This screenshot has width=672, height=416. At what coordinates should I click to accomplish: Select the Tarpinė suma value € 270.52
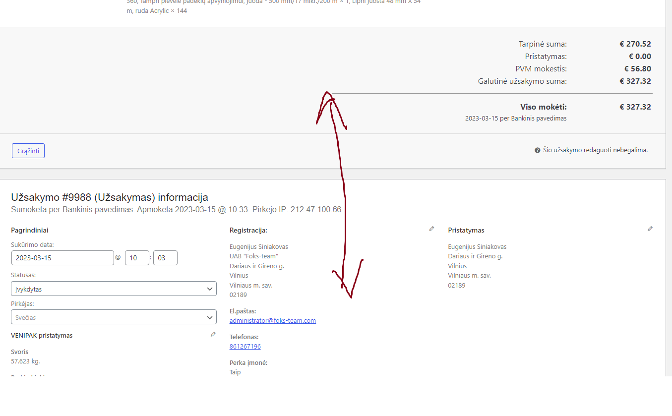coord(635,44)
